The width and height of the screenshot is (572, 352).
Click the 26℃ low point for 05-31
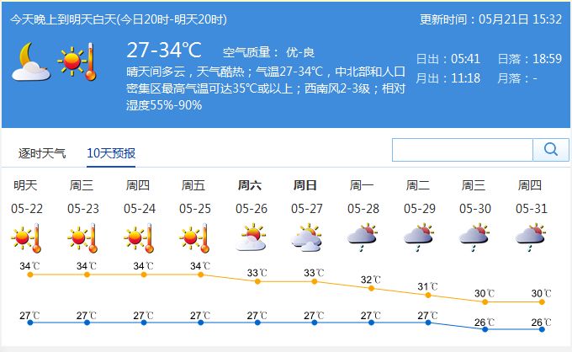pyautogui.click(x=542, y=329)
